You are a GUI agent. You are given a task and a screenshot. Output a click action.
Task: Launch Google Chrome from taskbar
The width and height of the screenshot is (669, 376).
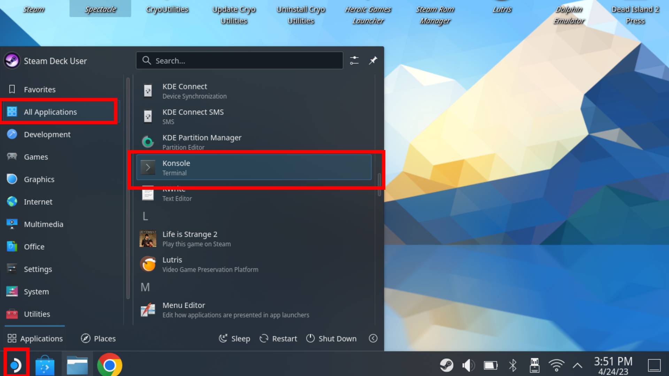click(109, 365)
